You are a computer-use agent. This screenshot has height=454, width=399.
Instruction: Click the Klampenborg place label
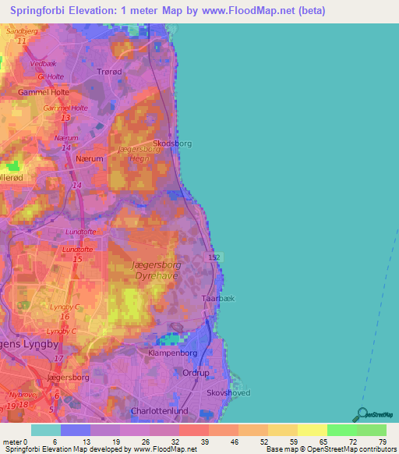(x=173, y=353)
